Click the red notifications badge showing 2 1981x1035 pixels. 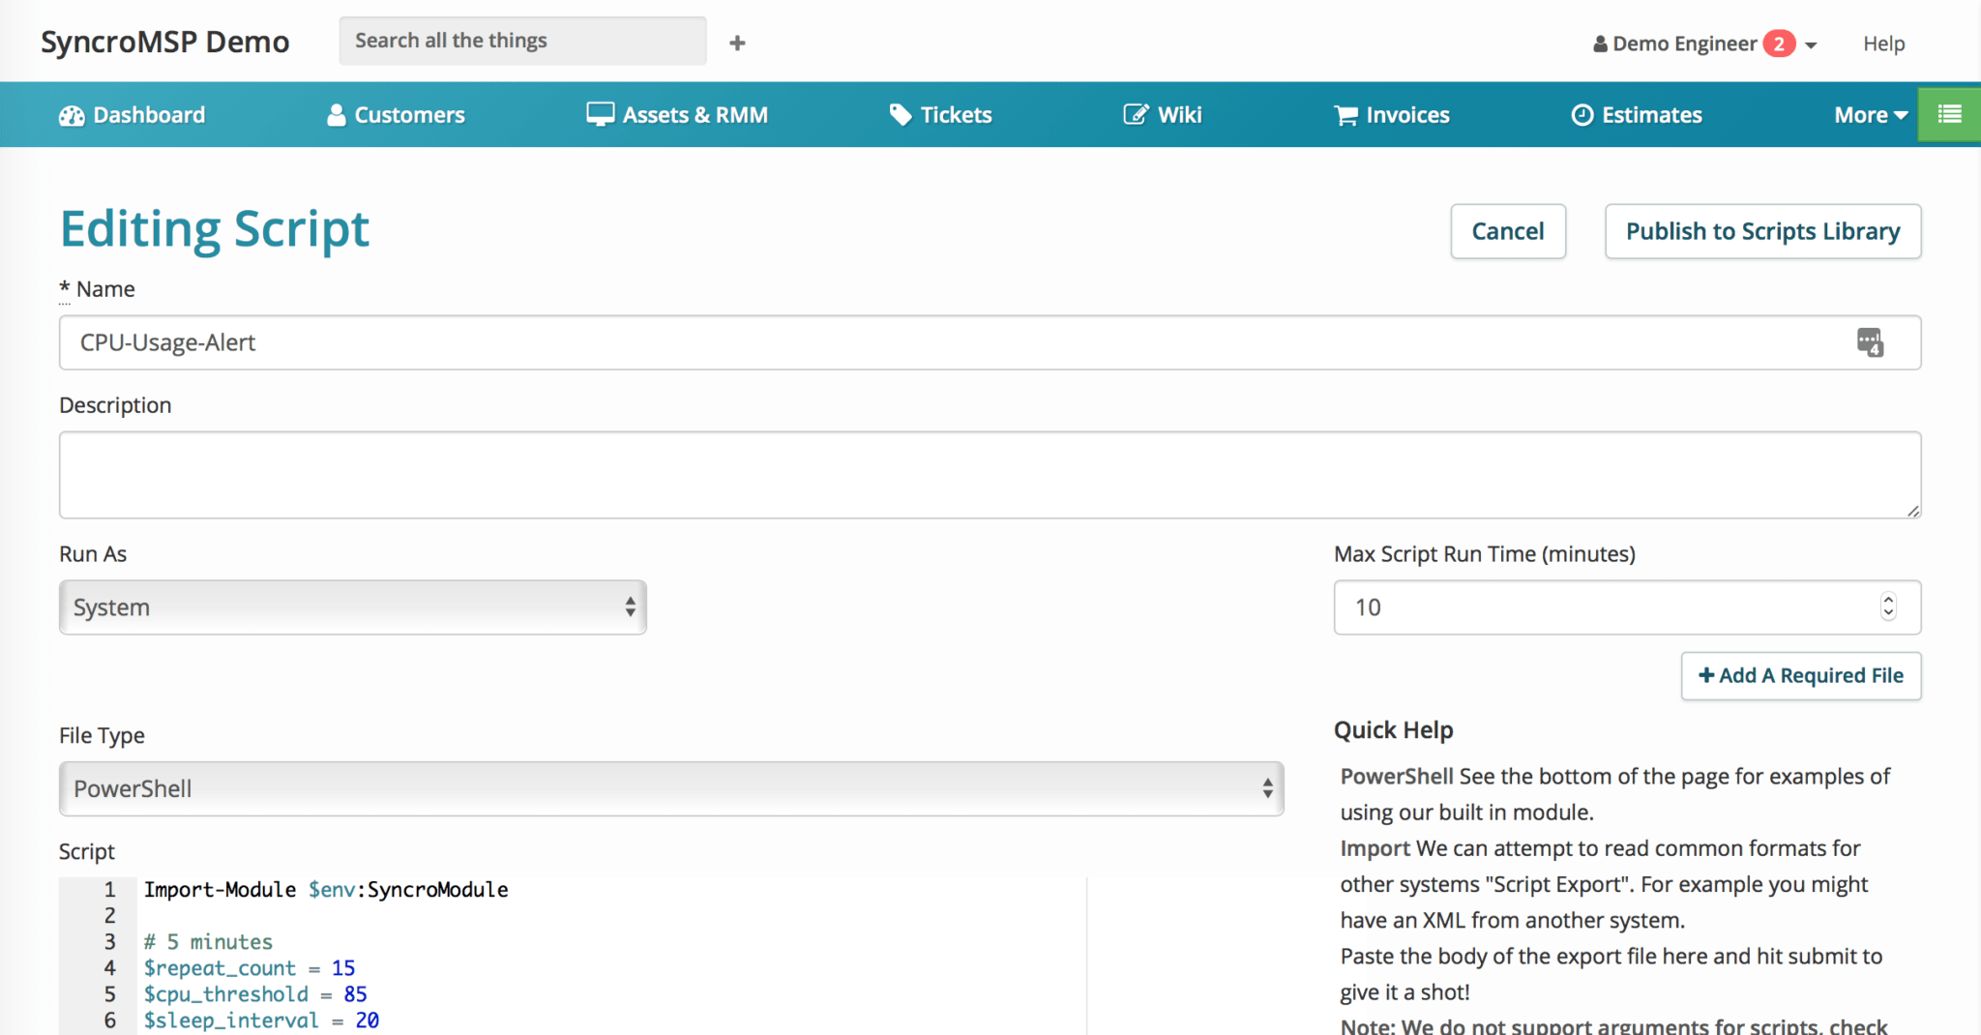(1779, 44)
